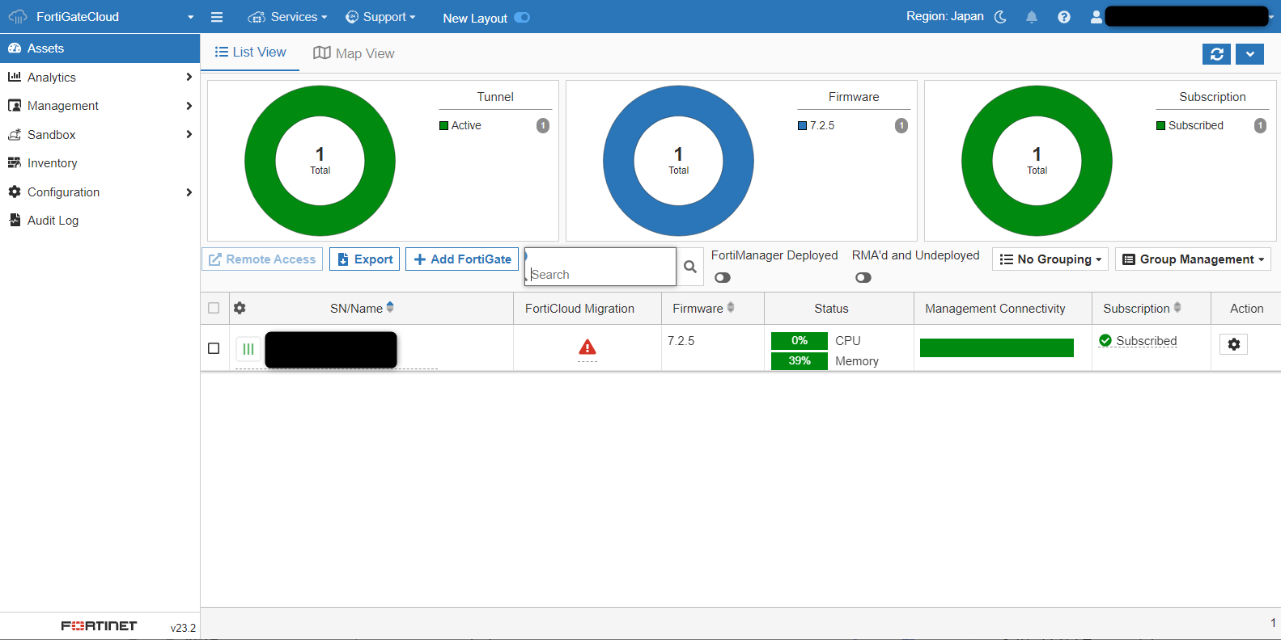Image resolution: width=1281 pixels, height=640 pixels.
Task: Click the column settings gear icon
Action: 240,308
